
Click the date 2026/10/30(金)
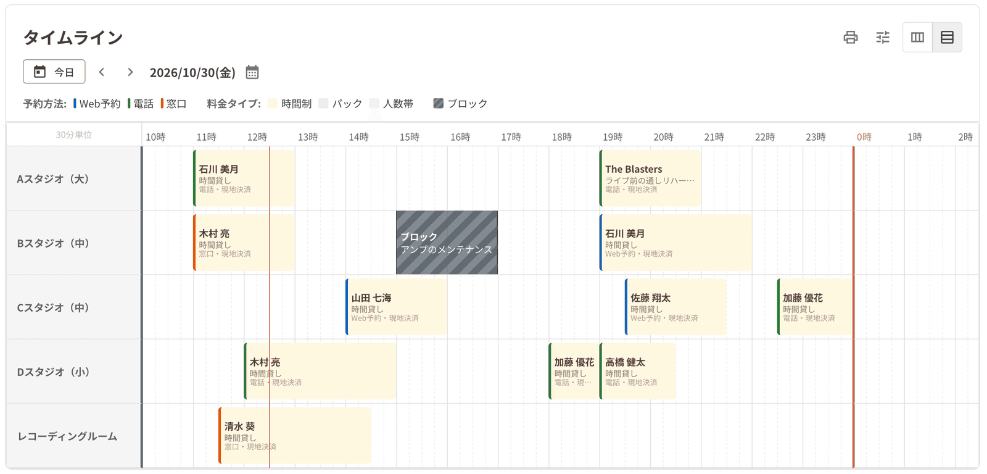tap(192, 72)
